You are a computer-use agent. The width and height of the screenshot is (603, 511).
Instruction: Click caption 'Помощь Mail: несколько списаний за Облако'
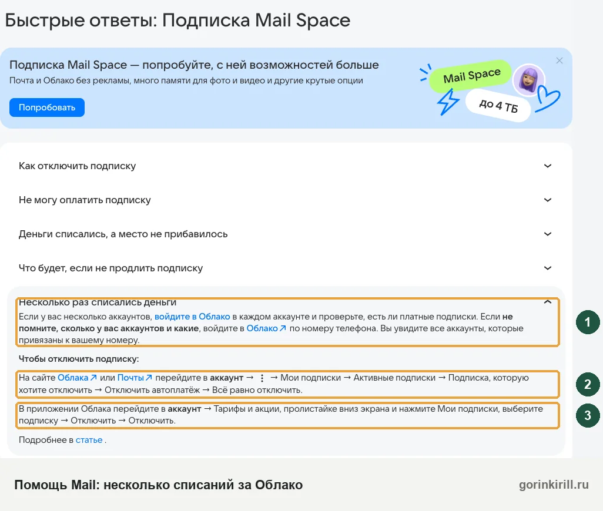159,485
